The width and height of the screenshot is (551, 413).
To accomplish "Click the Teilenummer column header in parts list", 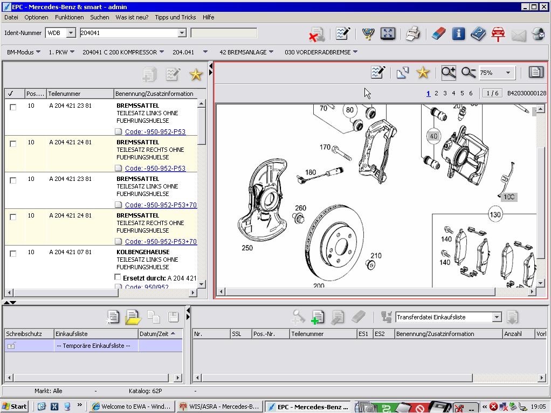I will [x=80, y=94].
